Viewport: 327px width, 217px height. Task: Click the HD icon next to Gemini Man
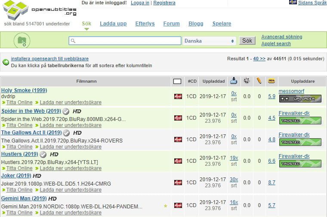[52, 199]
